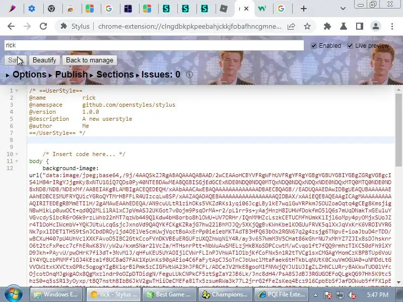
Task: Switch to rick - Stylus taskbar window
Action: coord(113,294)
